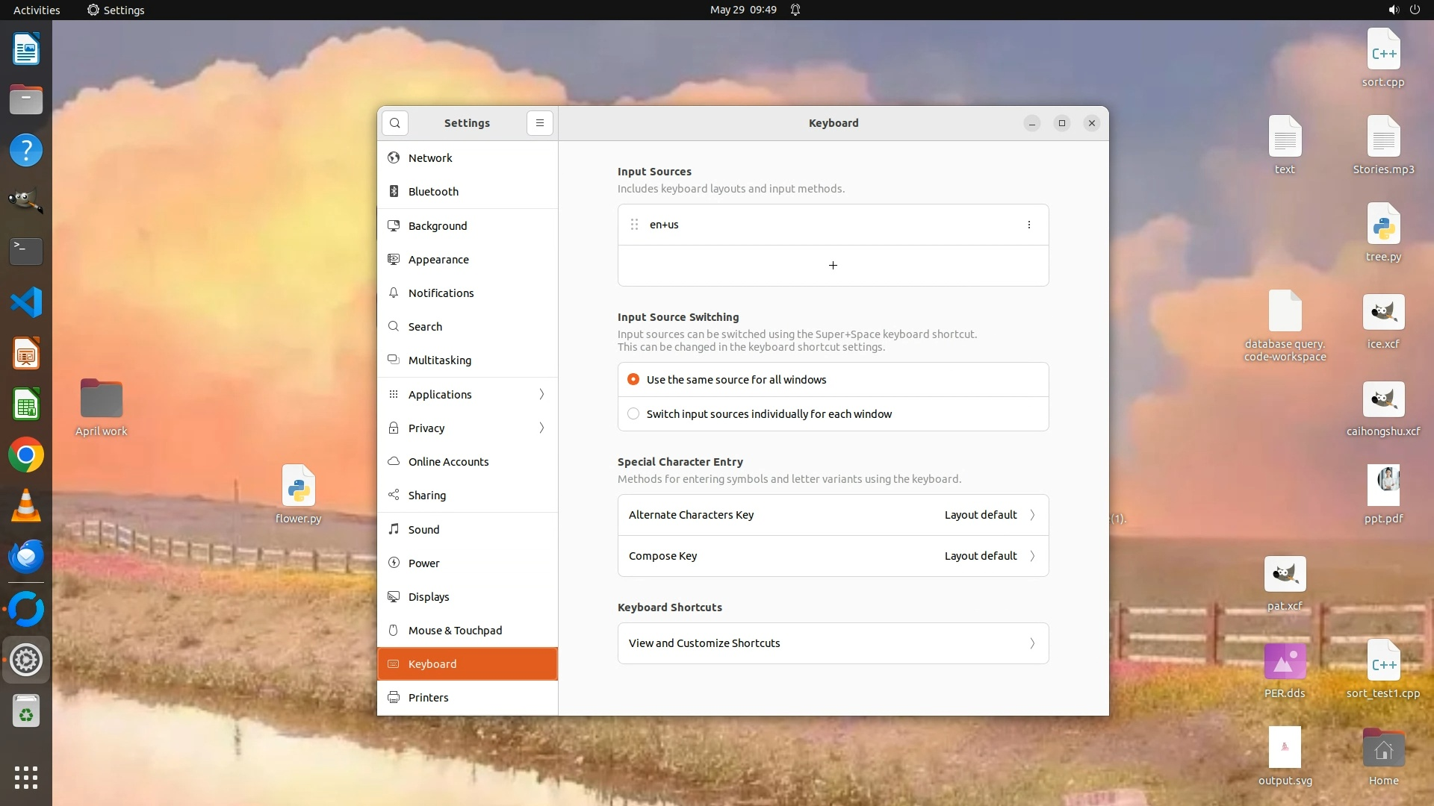Viewport: 1434px width, 806px height.
Task: Expand the Privacy settings category
Action: coord(468,428)
